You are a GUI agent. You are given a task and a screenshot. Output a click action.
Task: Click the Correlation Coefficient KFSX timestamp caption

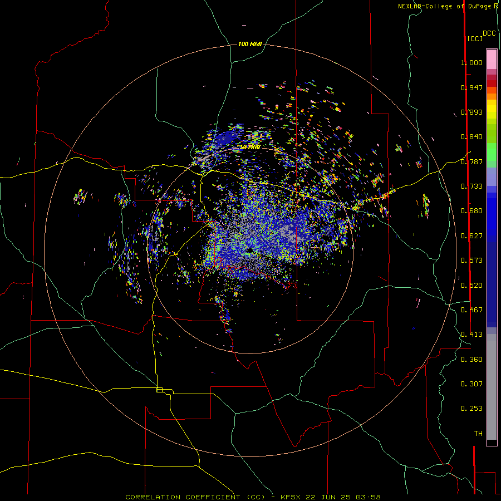(253, 497)
